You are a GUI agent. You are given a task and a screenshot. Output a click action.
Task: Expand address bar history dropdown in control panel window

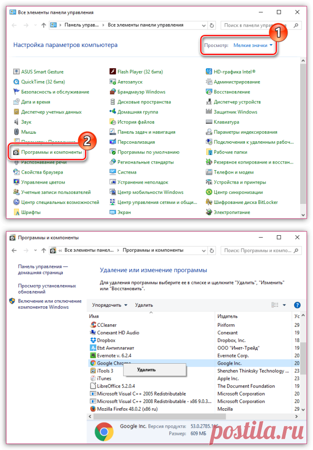click(x=203, y=25)
